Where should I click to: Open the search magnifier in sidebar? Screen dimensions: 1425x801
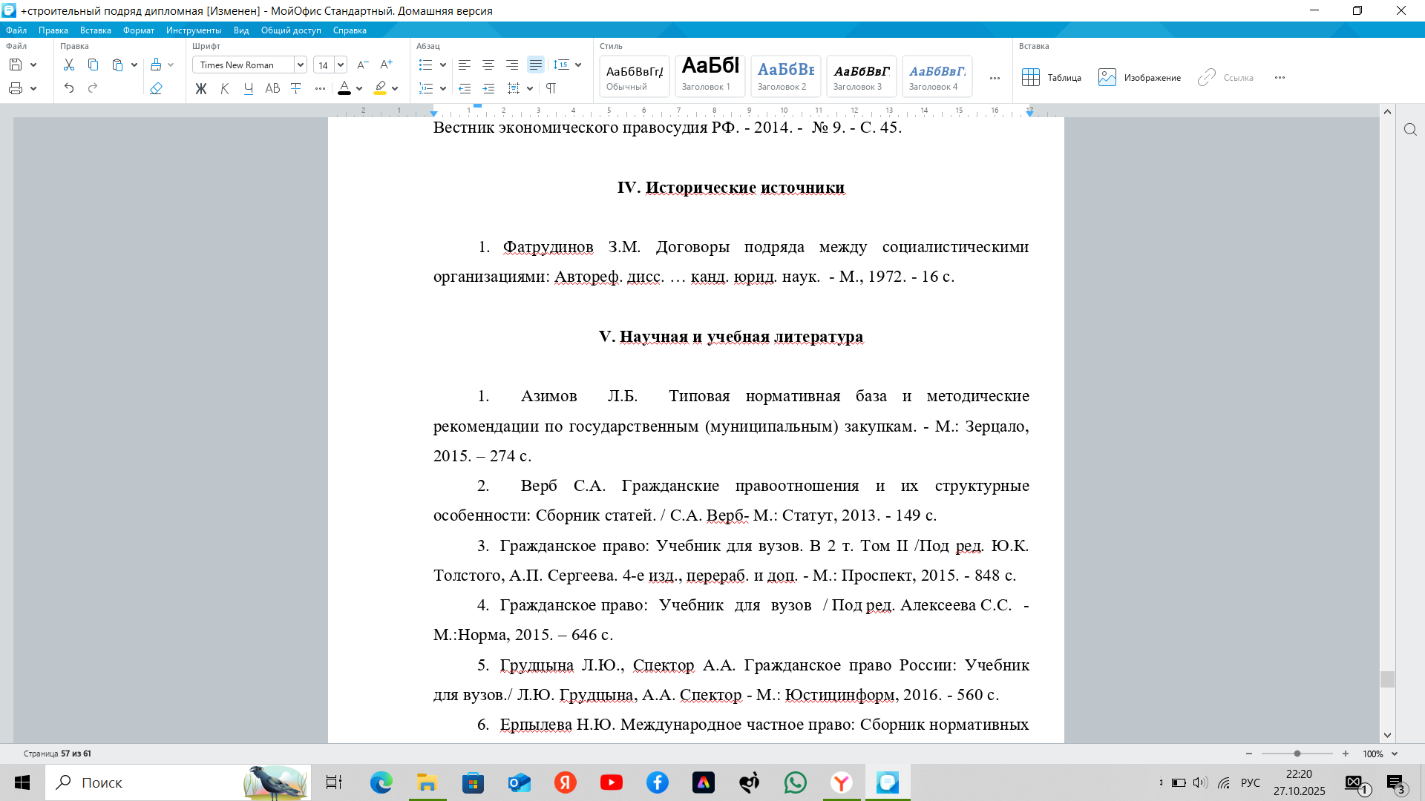[1410, 130]
